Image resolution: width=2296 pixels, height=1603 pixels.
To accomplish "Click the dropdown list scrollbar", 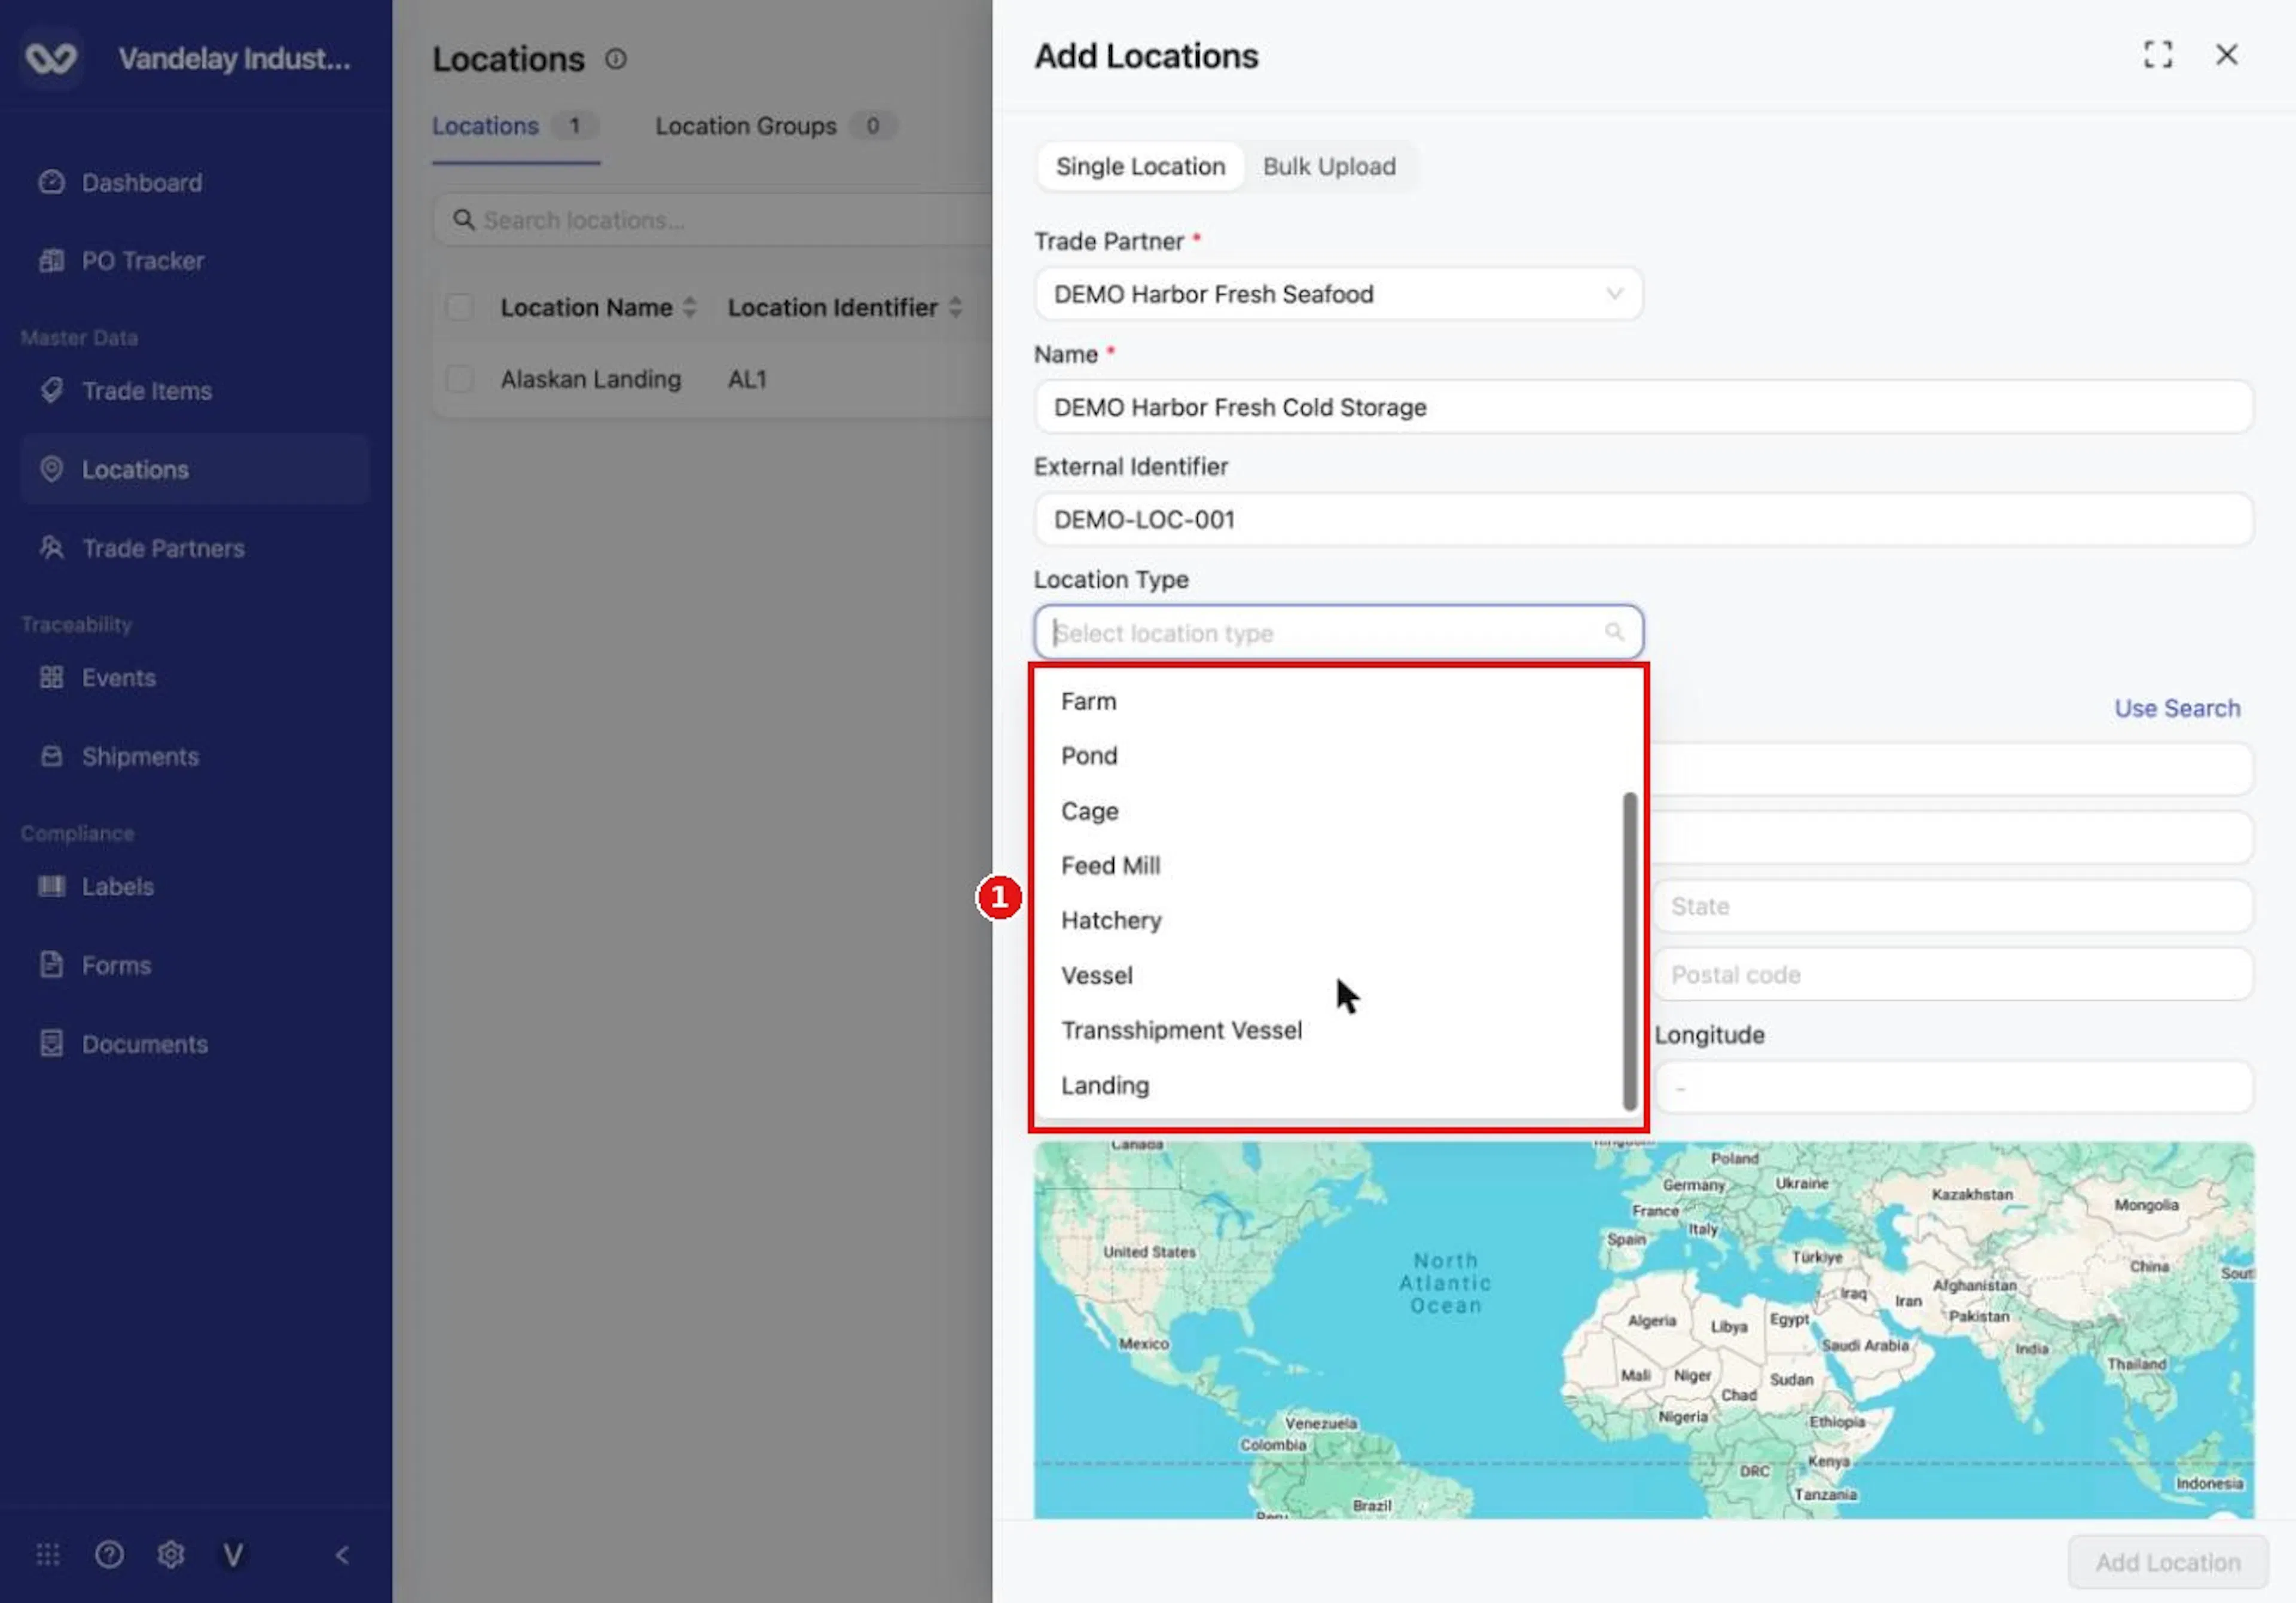I will (x=1630, y=952).
